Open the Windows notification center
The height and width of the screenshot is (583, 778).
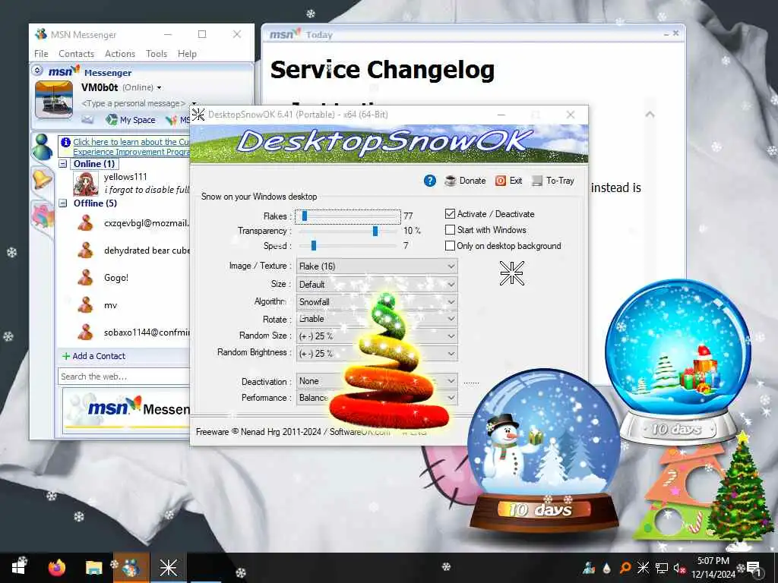(x=754, y=568)
